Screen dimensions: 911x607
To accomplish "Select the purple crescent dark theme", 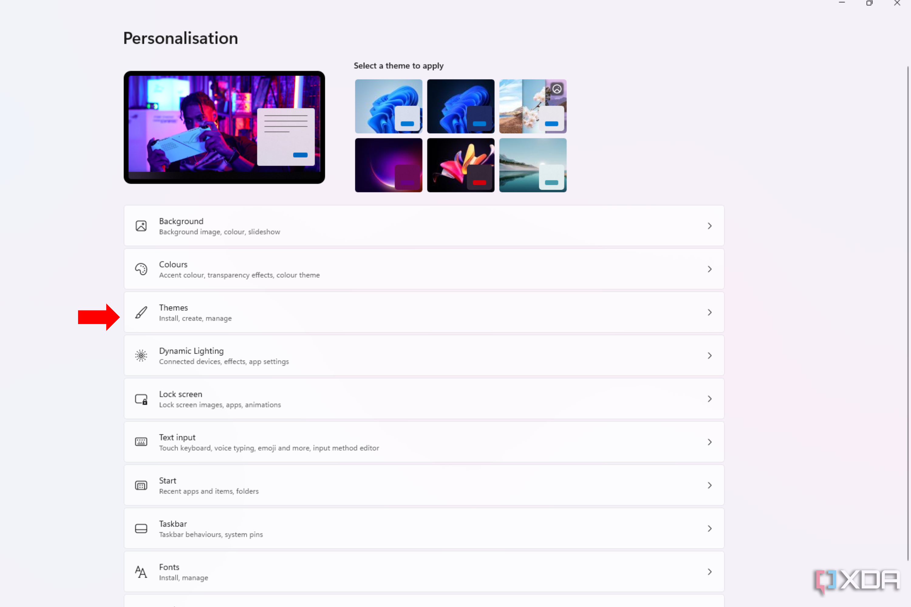I will pyautogui.click(x=388, y=165).
